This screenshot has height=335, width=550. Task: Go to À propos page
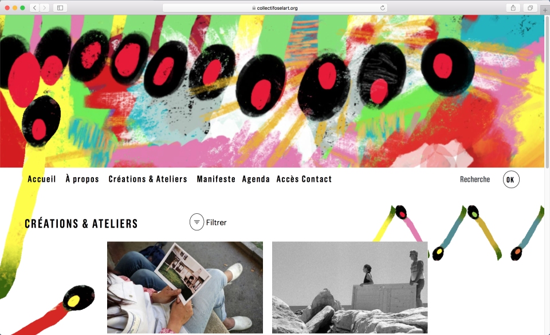82,179
